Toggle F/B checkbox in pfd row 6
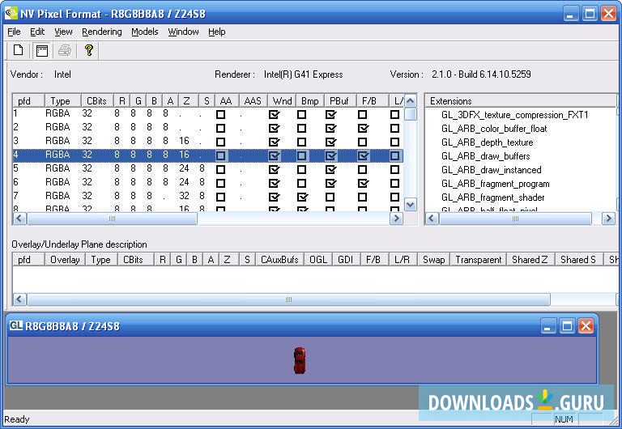 point(363,183)
